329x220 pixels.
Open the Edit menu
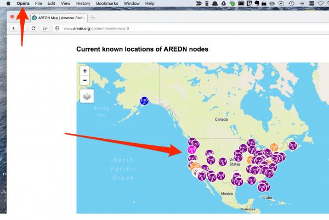(51, 3)
